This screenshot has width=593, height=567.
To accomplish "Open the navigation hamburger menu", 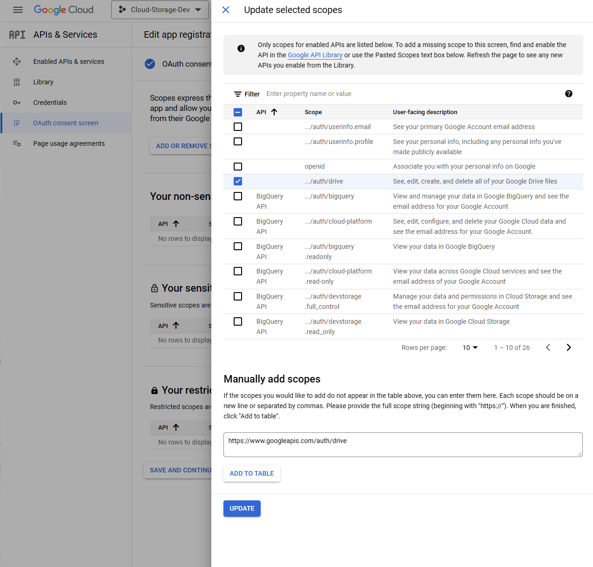I will [18, 10].
